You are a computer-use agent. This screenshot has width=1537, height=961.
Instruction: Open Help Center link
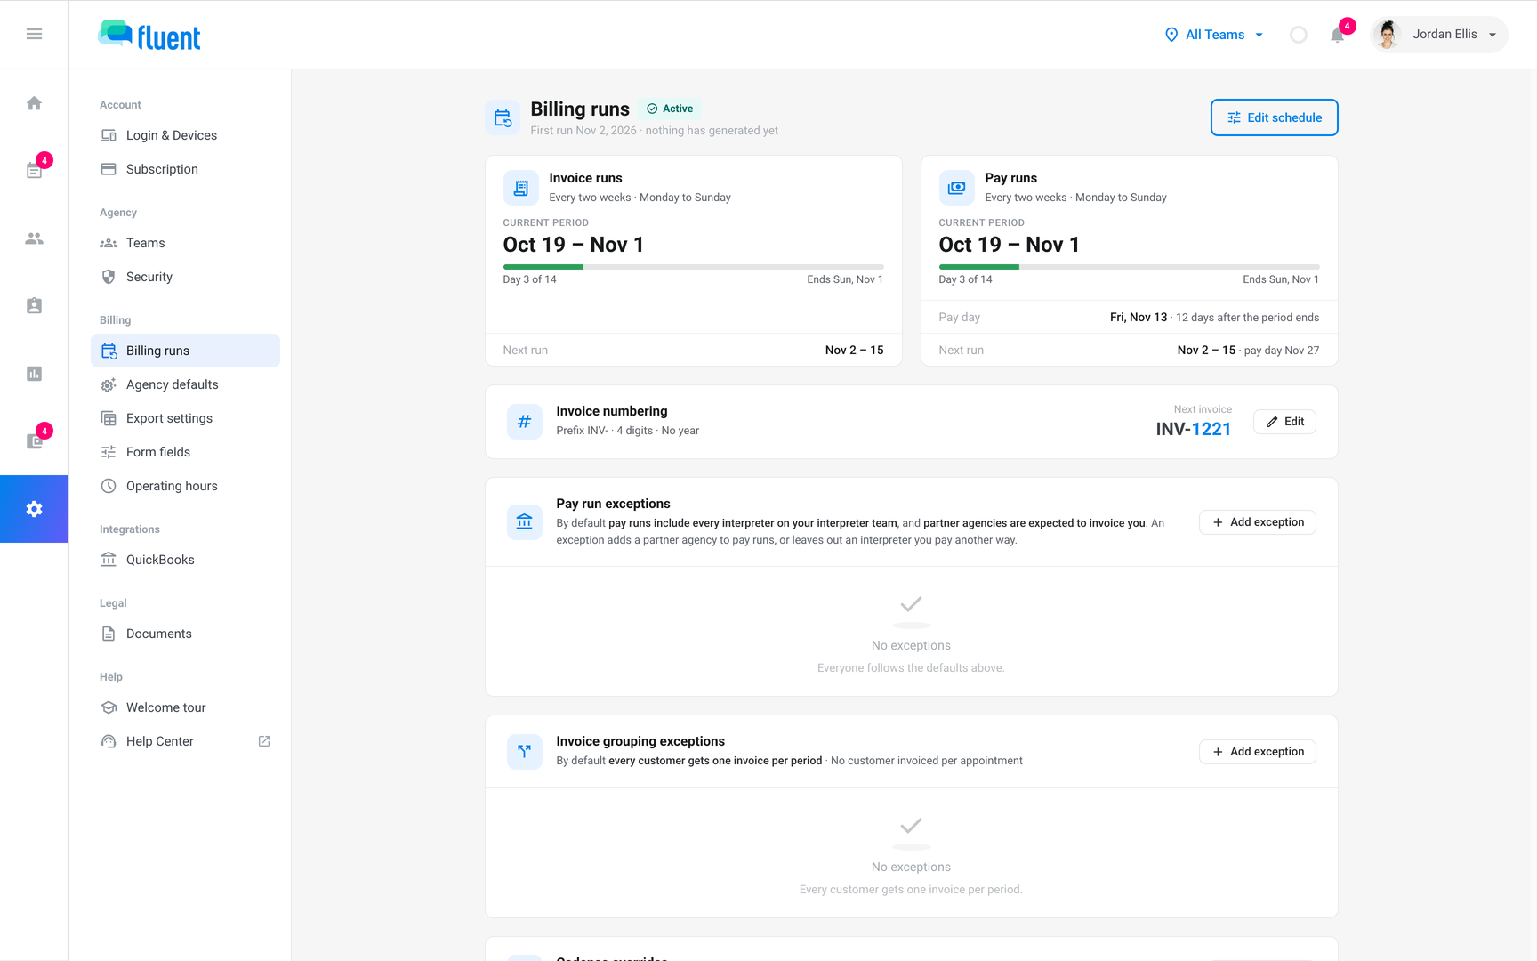185,741
